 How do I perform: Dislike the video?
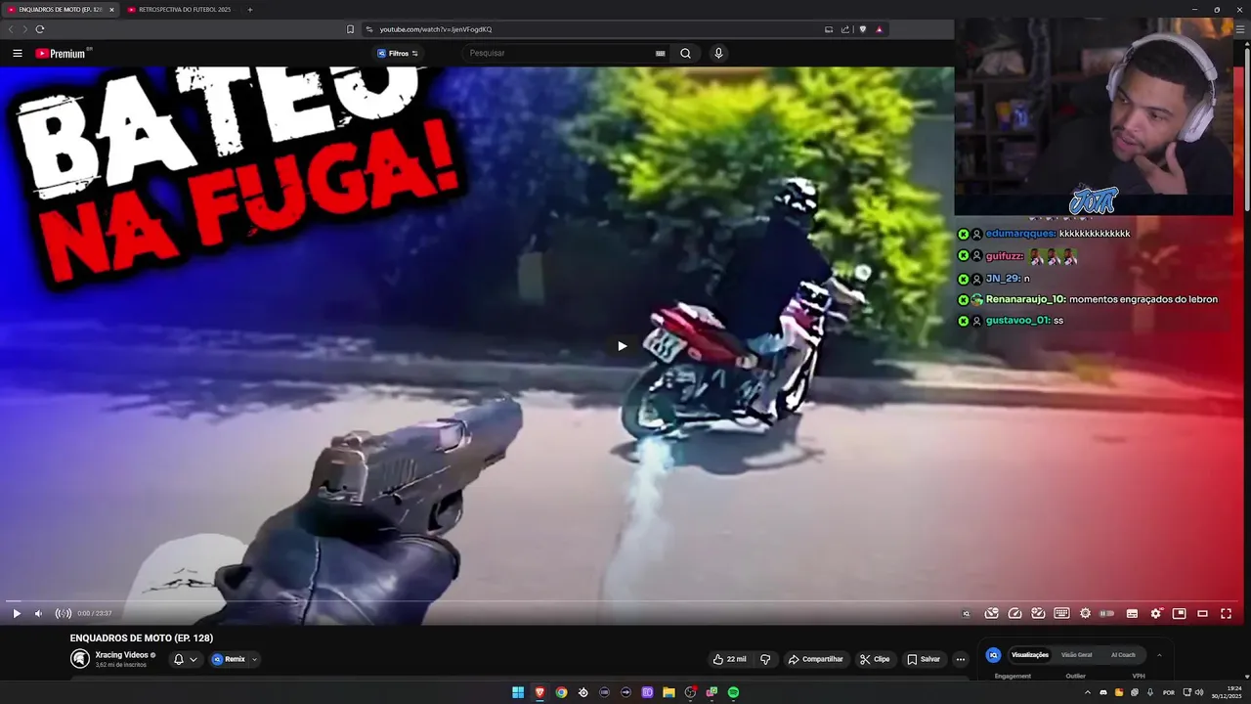(765, 660)
